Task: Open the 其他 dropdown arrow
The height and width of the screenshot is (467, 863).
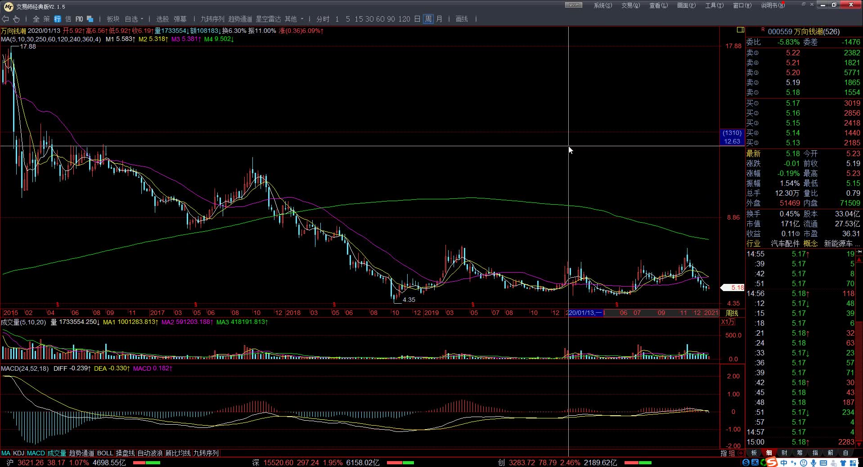Action: (302, 19)
